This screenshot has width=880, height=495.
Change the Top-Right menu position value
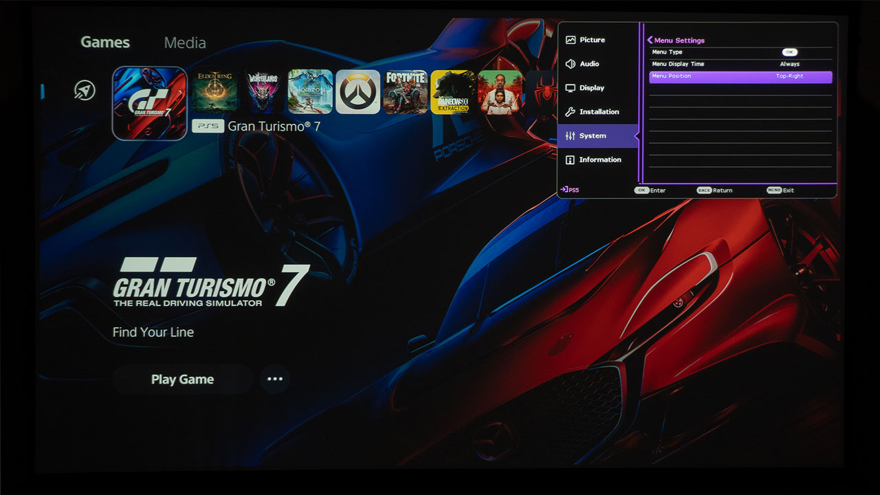coord(789,76)
